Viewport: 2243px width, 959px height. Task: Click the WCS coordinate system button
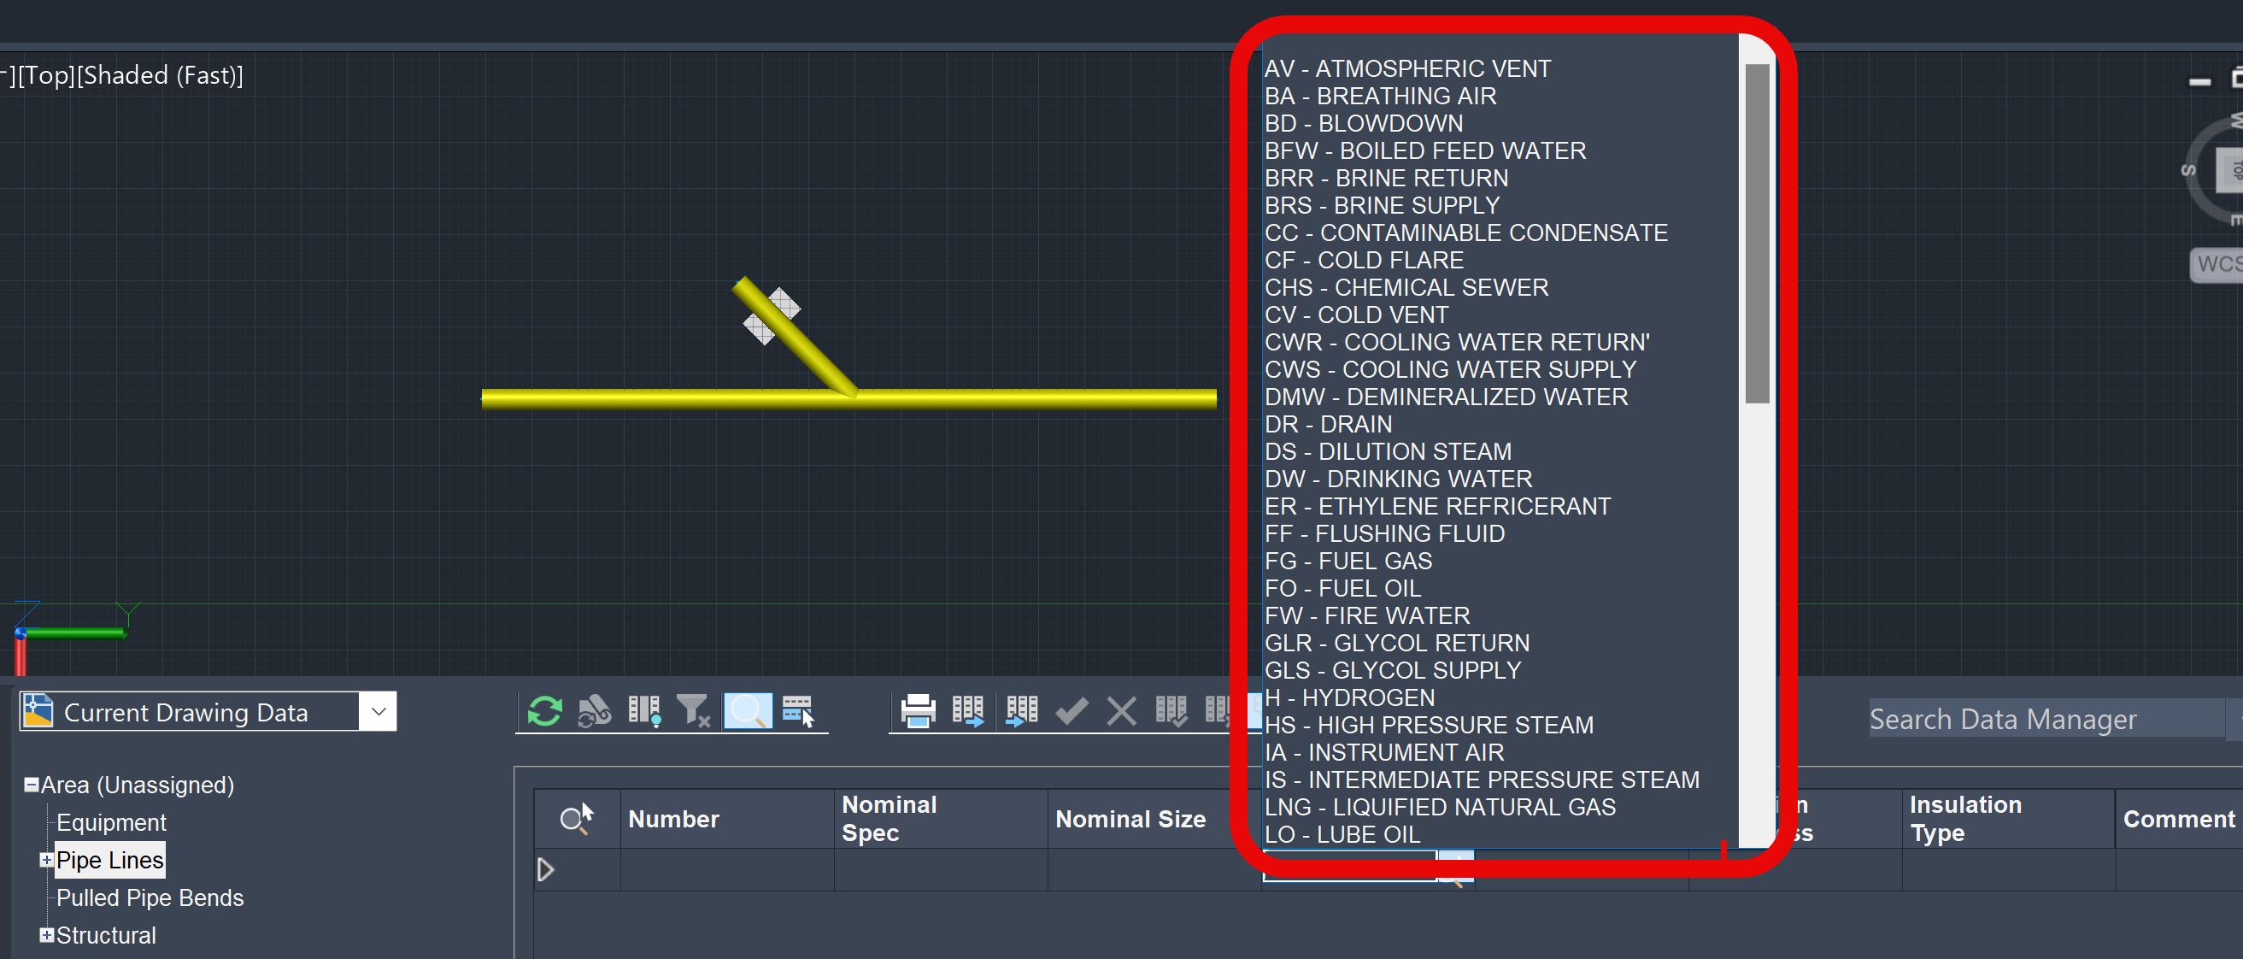pyautogui.click(x=2217, y=264)
